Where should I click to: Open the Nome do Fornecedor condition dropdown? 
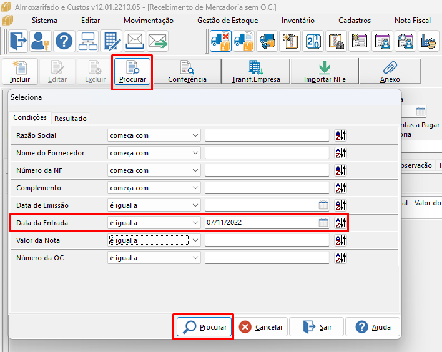click(154, 153)
